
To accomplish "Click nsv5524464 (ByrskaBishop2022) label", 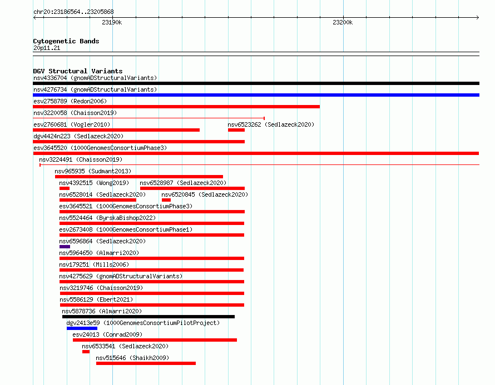I will (107, 218).
